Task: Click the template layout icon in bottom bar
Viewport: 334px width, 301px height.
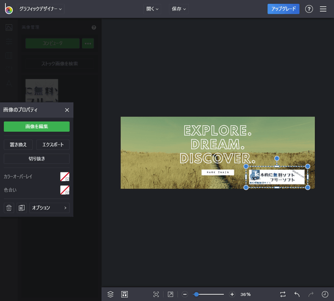Action: pos(124,294)
